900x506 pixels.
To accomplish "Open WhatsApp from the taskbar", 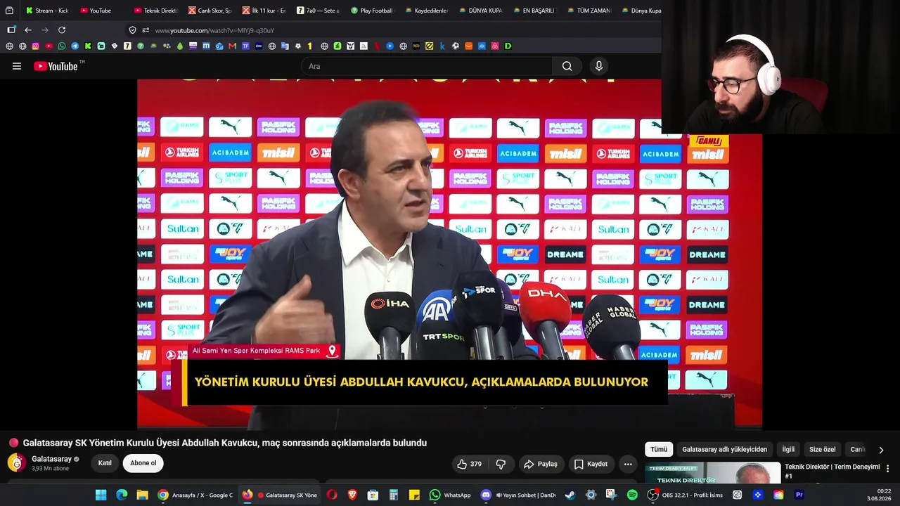I will click(x=450, y=495).
